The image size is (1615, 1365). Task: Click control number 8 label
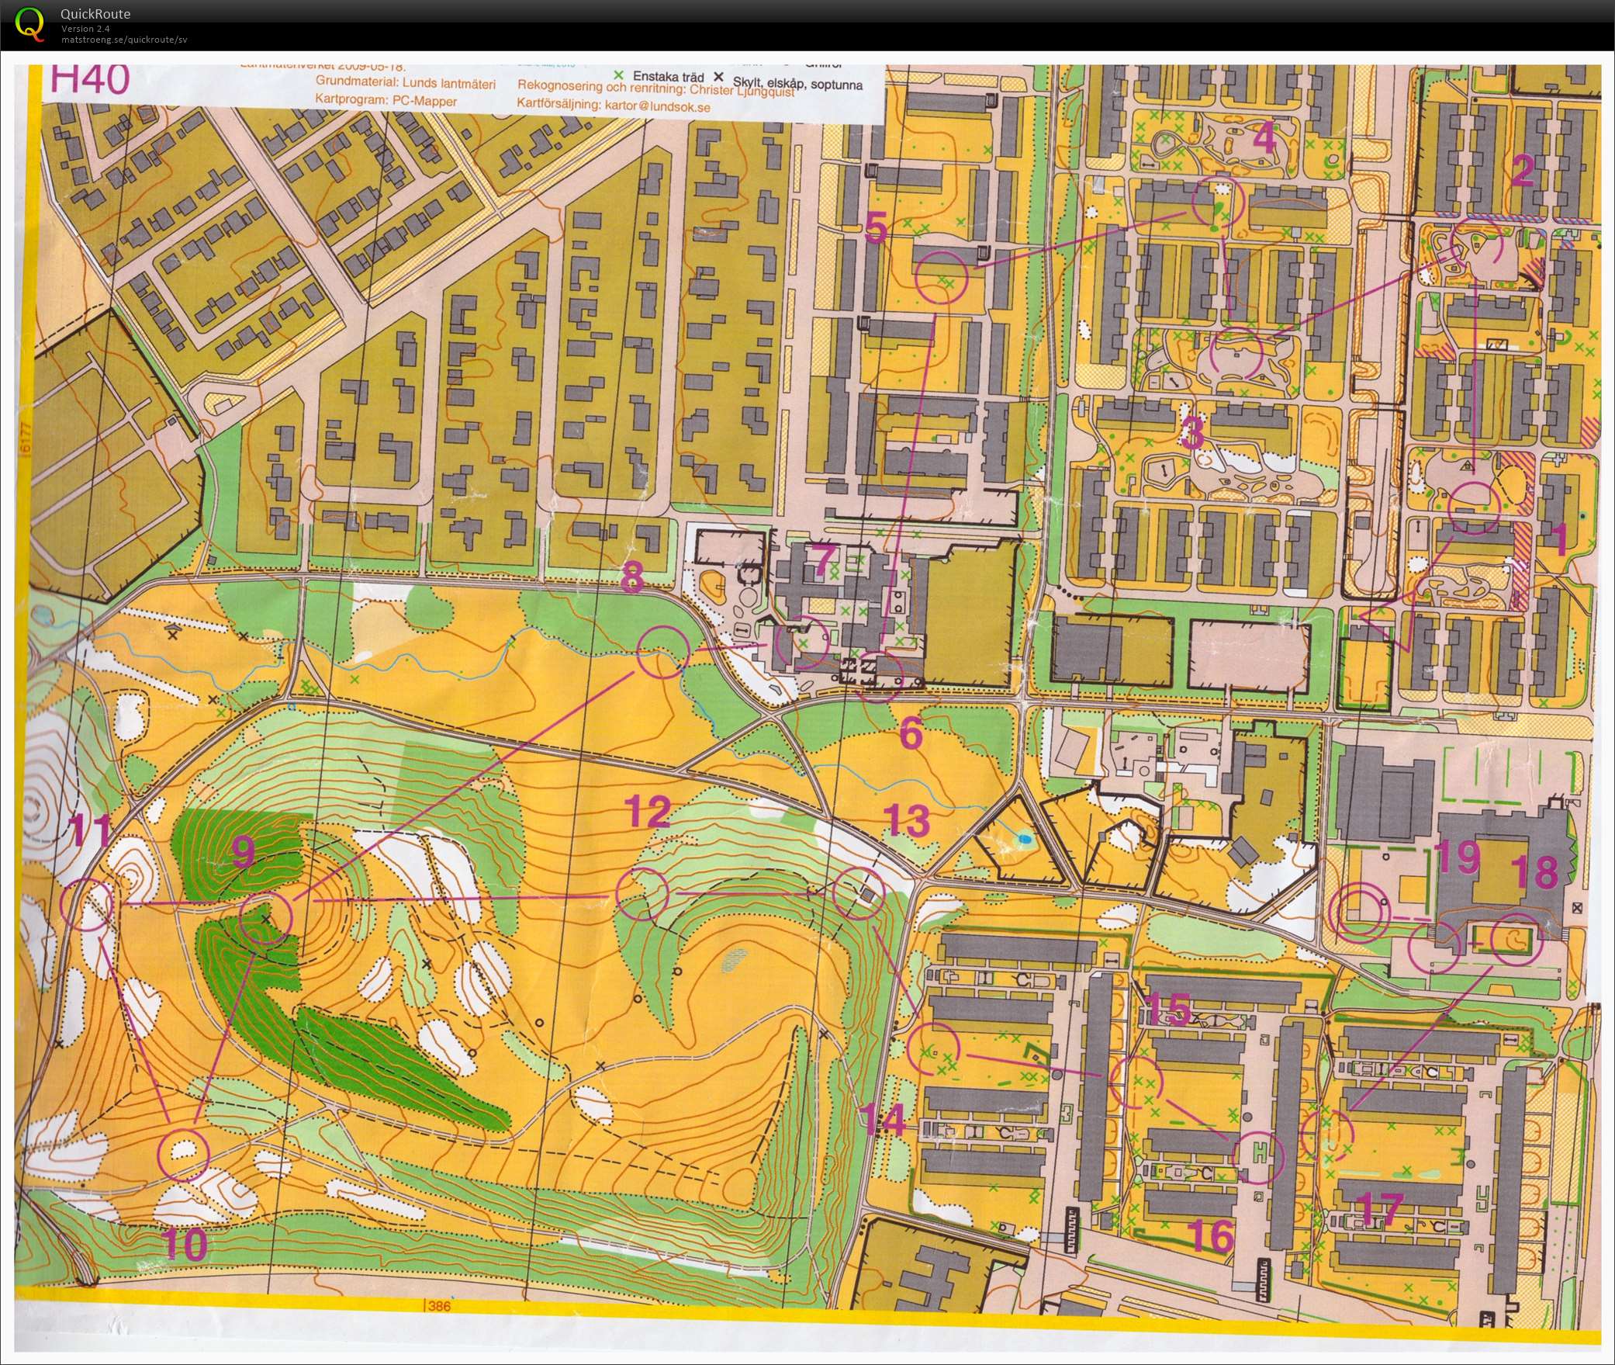click(632, 577)
